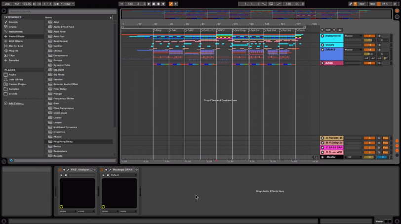The image size is (401, 224).
Task: Switch to Arrangement View selector icon
Action: click(397, 11)
